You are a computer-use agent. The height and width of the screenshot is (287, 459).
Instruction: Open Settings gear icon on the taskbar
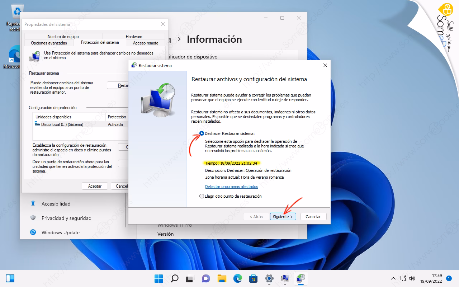pos(269,278)
